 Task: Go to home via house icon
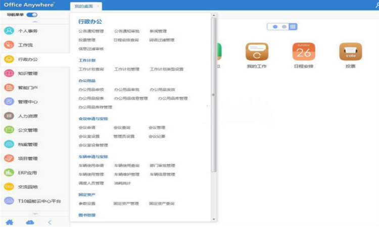coord(10,222)
